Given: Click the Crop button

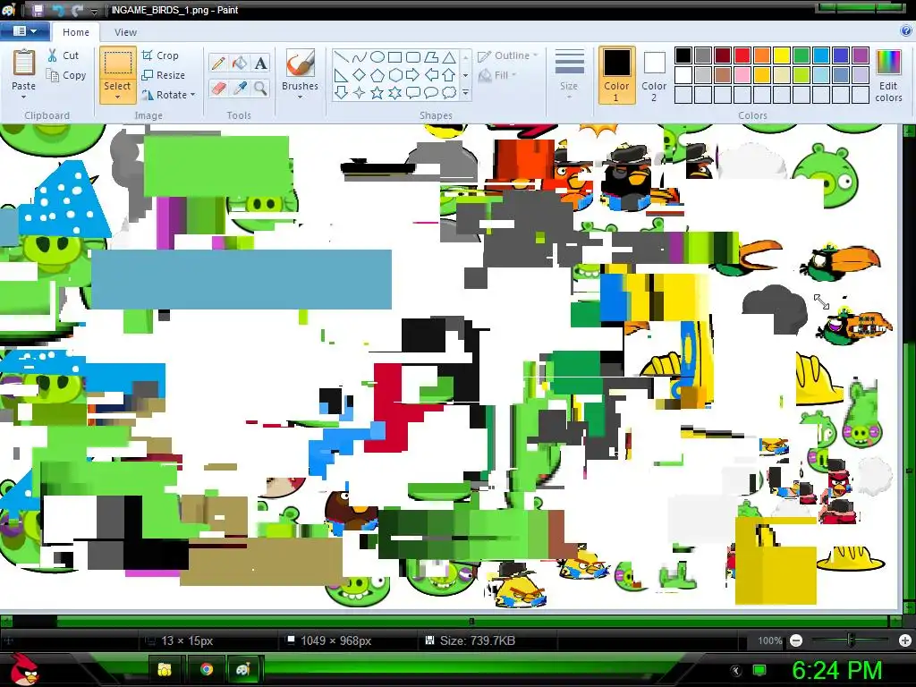Looking at the screenshot, I should (x=160, y=55).
